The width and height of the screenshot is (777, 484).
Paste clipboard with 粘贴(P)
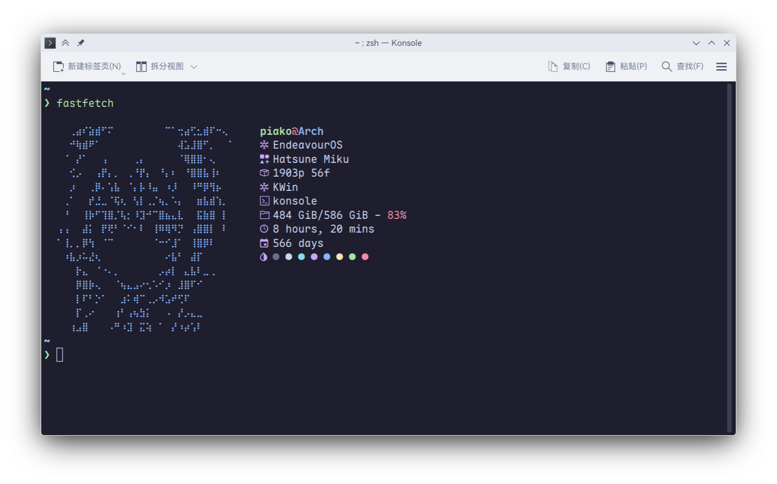pos(626,67)
